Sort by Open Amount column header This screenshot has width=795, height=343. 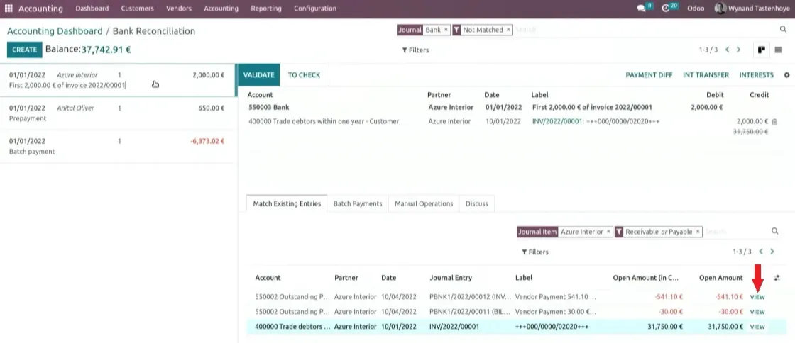(721, 278)
